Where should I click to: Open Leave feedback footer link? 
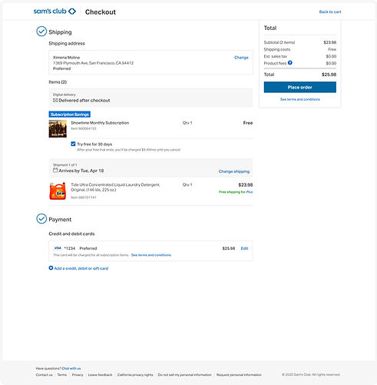point(100,375)
